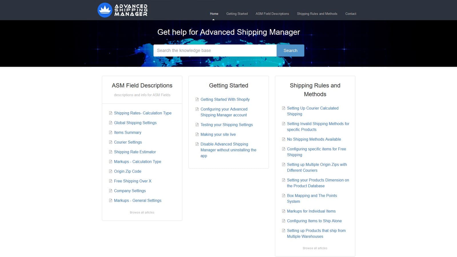The height and width of the screenshot is (257, 457).
Task: Open the Markups - Calculation Type article
Action: [x=137, y=162]
